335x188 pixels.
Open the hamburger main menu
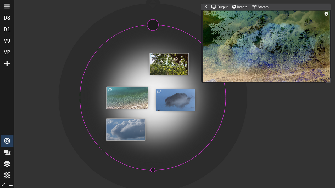(7, 6)
